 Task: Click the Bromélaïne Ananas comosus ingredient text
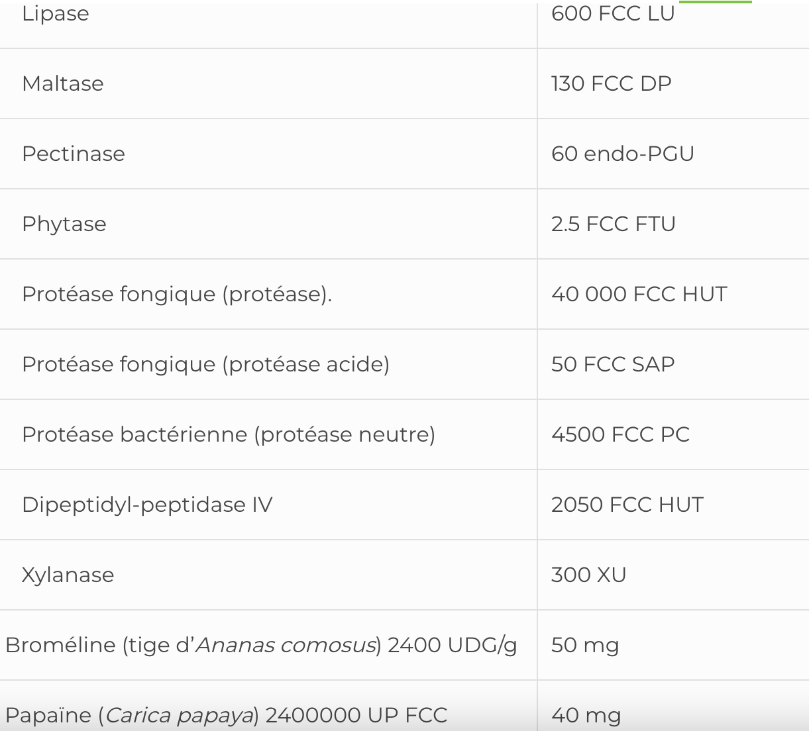pos(261,646)
